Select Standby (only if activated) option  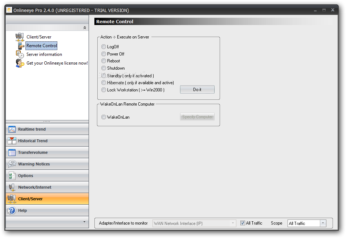tap(103, 75)
